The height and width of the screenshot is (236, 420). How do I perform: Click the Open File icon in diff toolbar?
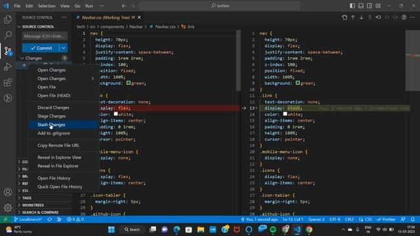[345, 18]
